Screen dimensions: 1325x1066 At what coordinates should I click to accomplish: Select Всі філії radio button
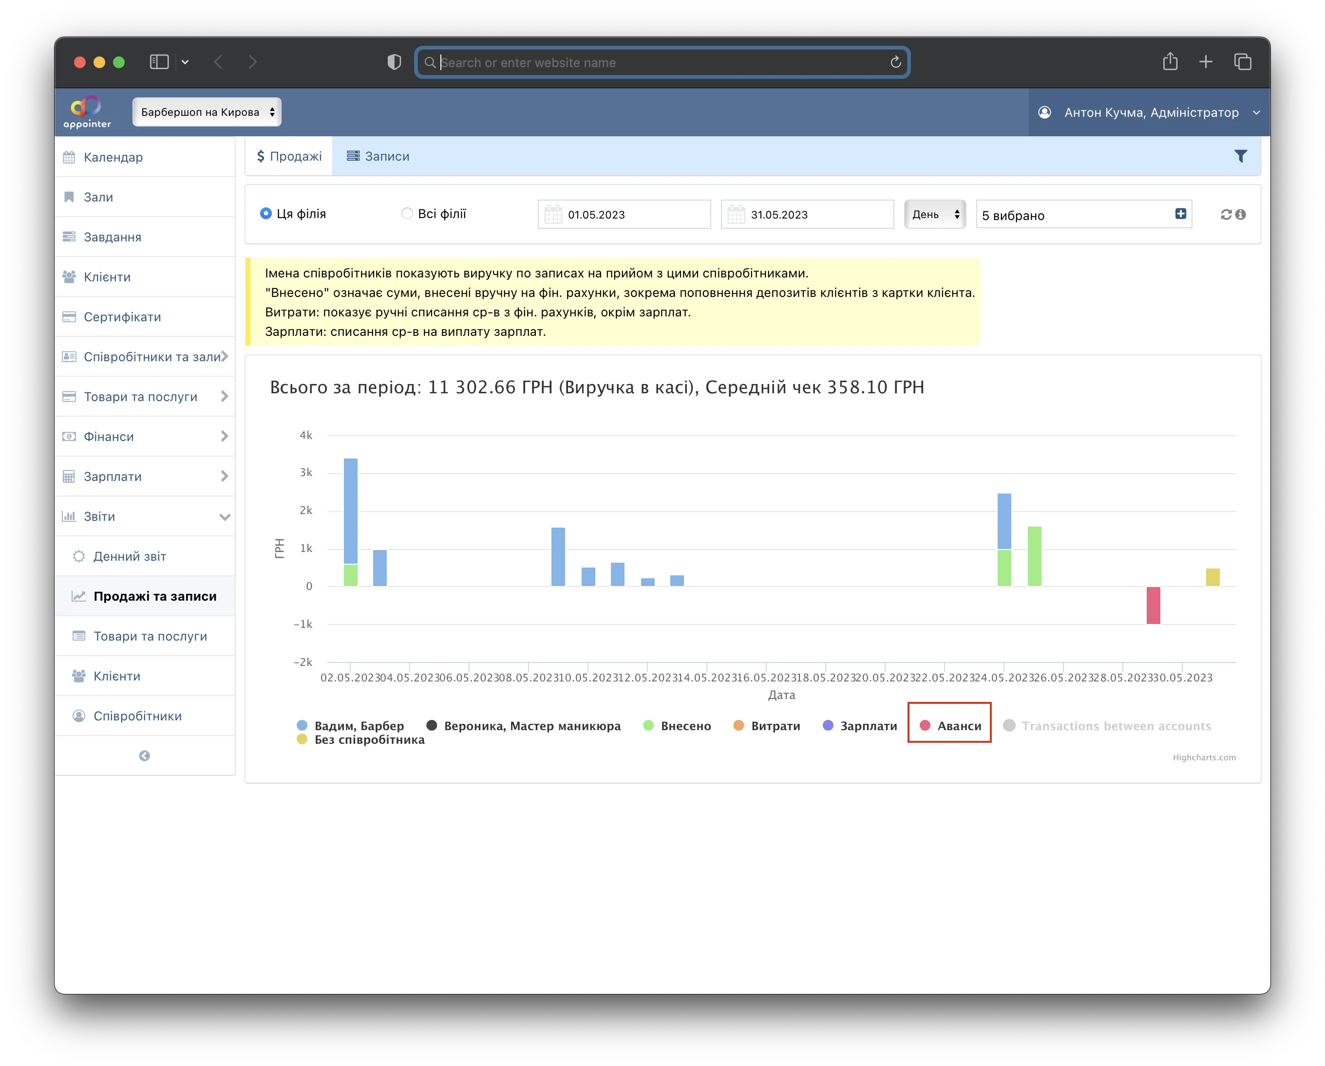[x=407, y=213]
